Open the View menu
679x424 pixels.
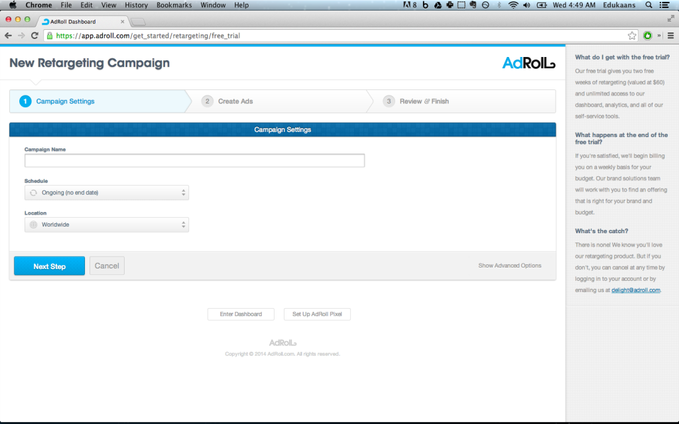(x=108, y=5)
